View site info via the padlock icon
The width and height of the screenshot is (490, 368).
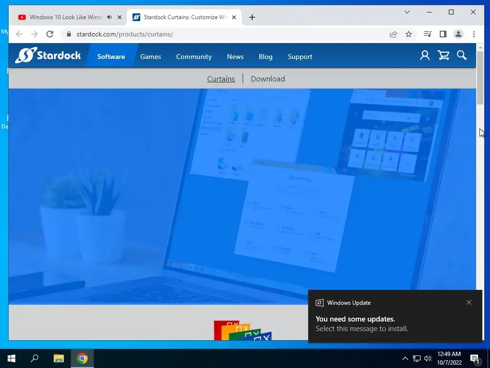coord(69,34)
